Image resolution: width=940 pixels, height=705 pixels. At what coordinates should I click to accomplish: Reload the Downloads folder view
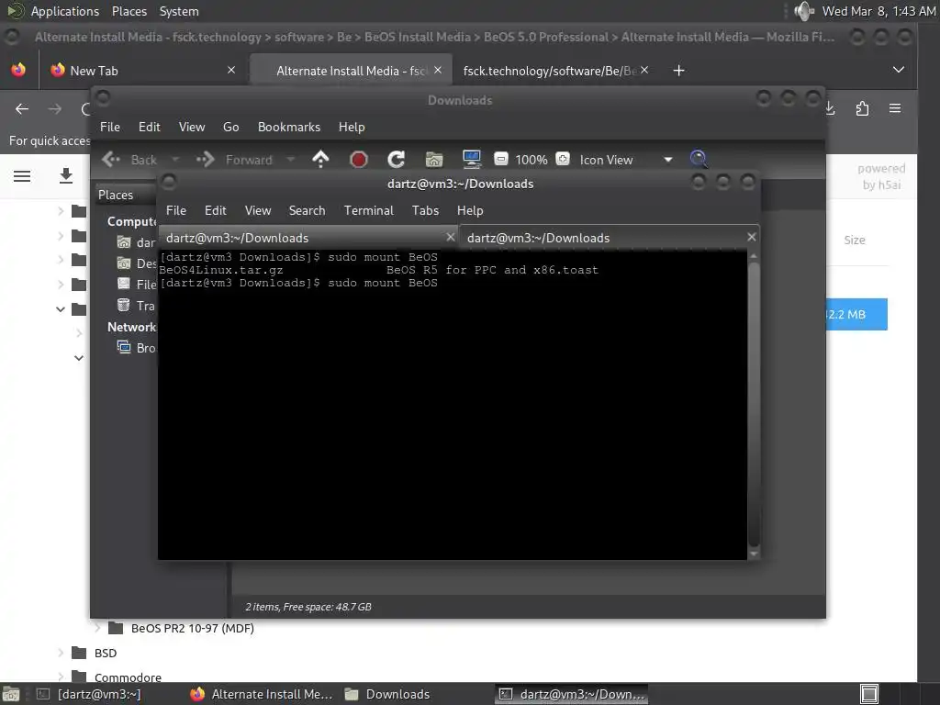(x=396, y=160)
